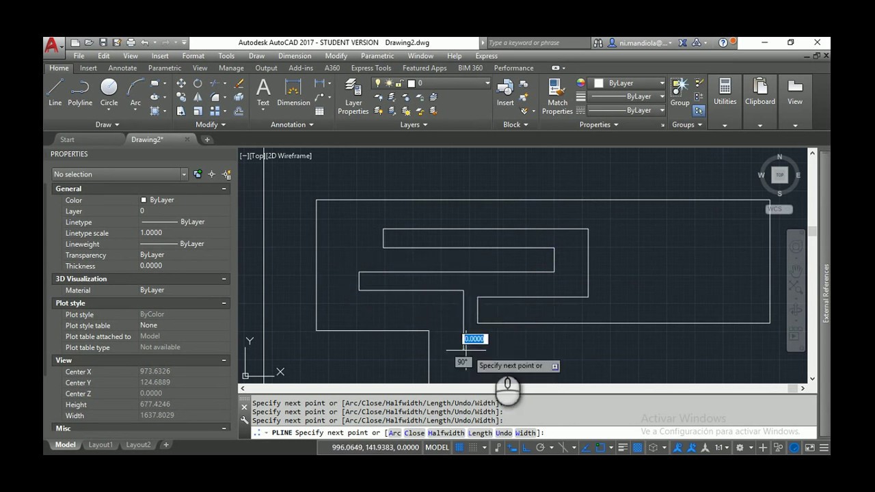Click the Mirror tool icon

click(x=198, y=97)
